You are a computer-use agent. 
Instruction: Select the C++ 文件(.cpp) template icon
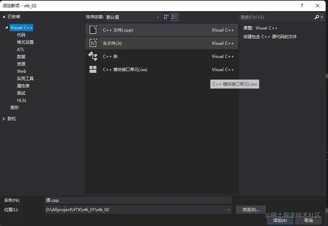pos(93,30)
